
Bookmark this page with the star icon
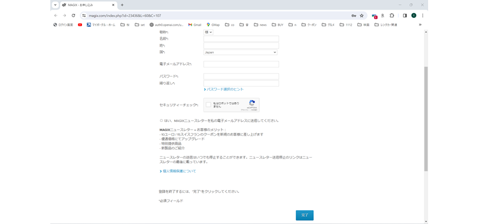click(362, 16)
